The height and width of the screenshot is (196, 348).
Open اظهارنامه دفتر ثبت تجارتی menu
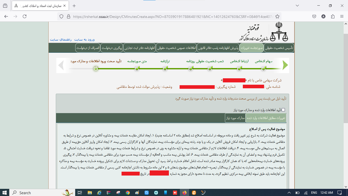(x=139, y=48)
